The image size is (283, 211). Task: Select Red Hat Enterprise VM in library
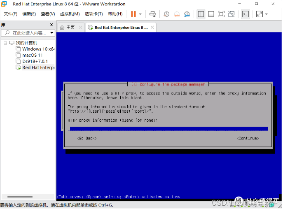[x=38, y=67]
